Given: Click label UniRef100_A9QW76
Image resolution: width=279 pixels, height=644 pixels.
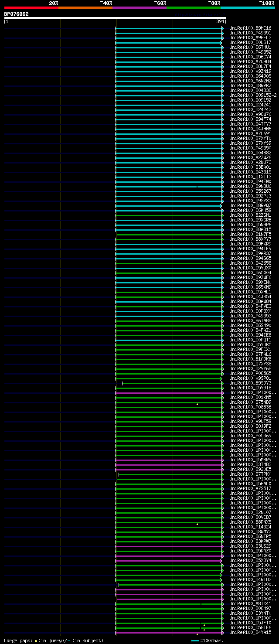Looking at the screenshot, I should (250, 114).
